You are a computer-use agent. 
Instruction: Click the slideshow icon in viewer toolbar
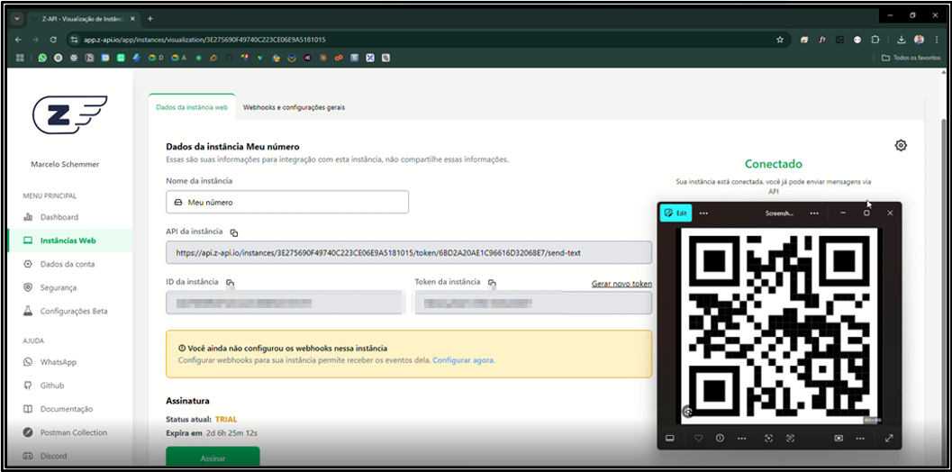[839, 438]
